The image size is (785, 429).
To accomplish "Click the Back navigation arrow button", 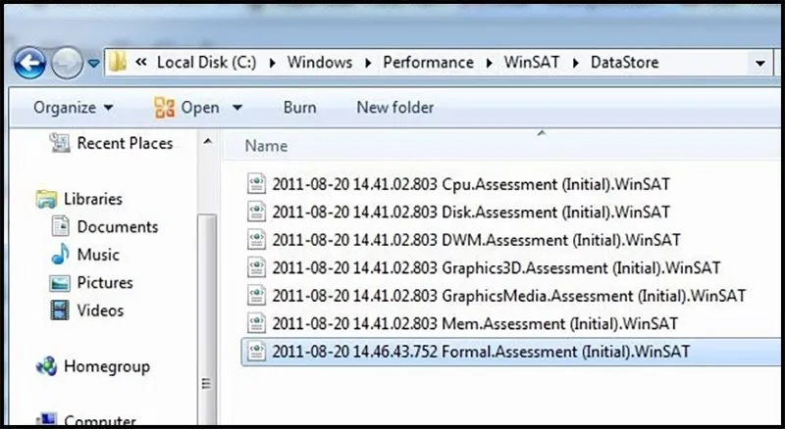I will tap(29, 63).
